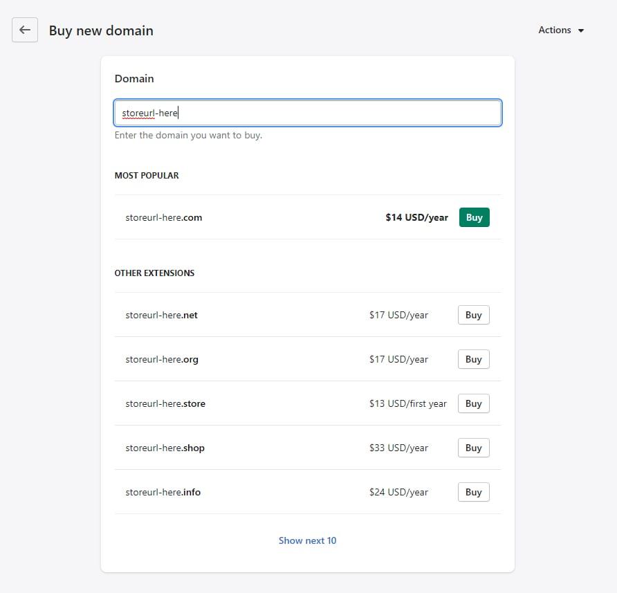Screen dimensions: 617x593
Task: Buy the storeurl-here.net domain
Action: [x=473, y=315]
